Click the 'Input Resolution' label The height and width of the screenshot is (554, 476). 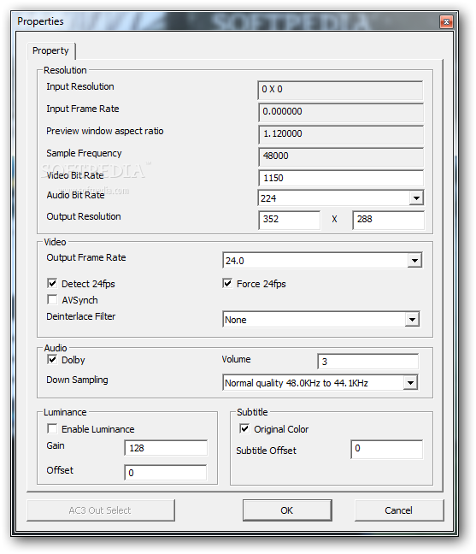pyautogui.click(x=80, y=86)
